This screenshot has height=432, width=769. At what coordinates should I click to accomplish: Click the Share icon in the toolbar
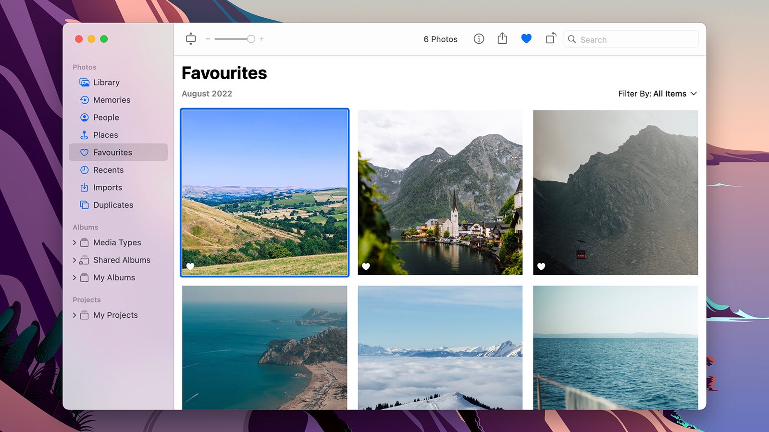pyautogui.click(x=502, y=39)
